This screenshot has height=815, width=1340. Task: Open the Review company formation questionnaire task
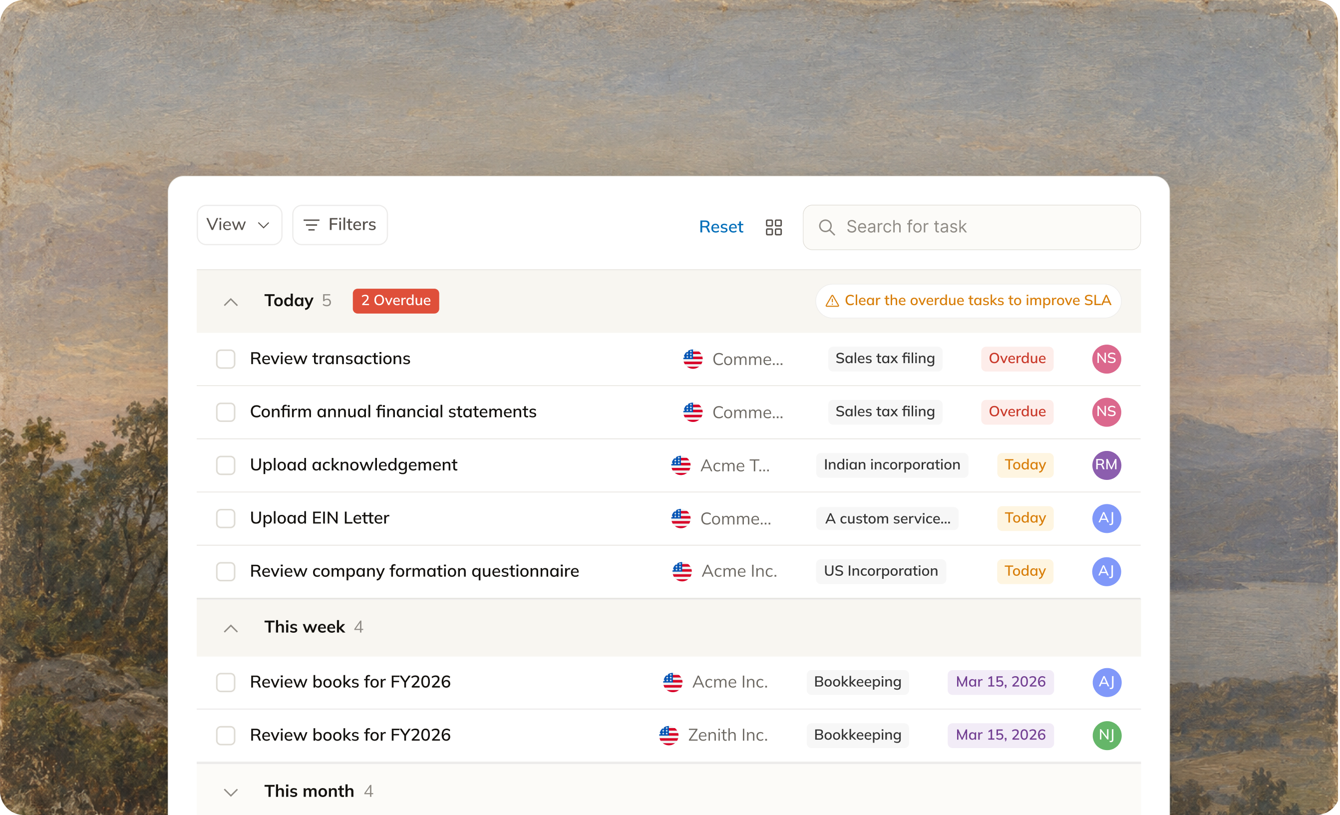[x=414, y=571]
